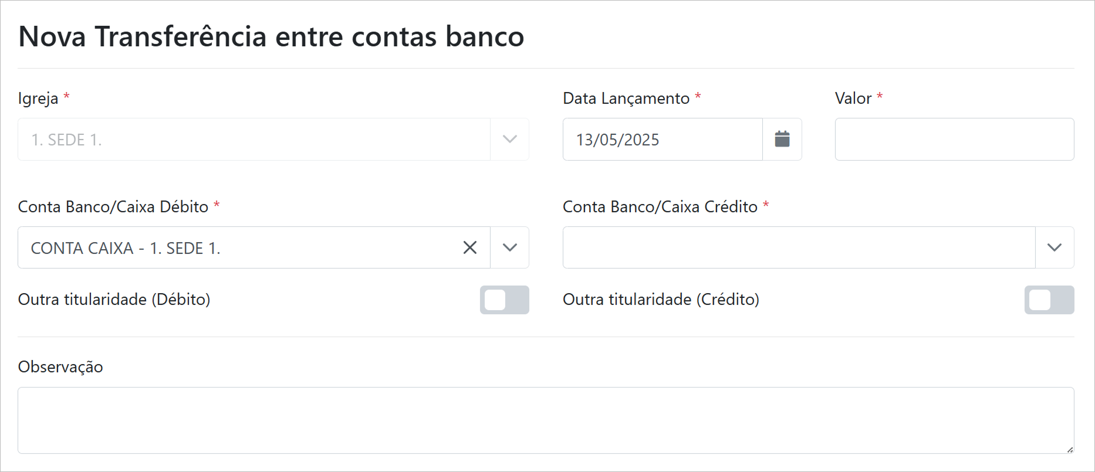The height and width of the screenshot is (472, 1095).
Task: Focus the Data Lançamento date field
Action: [x=662, y=140]
